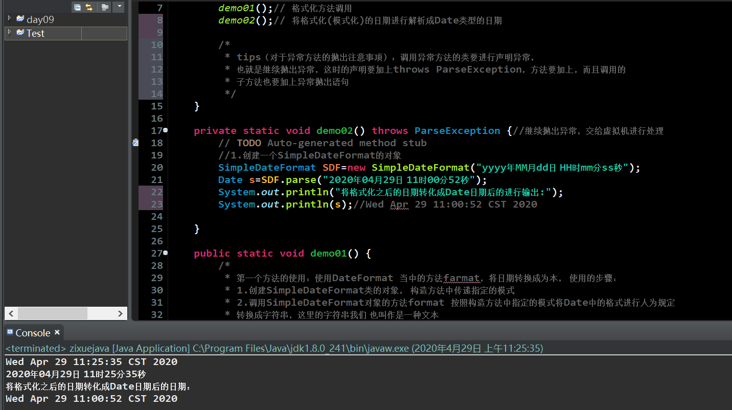This screenshot has height=410, width=732.
Task: Click the 'TODO Auto-generated method stub' comment
Action: [x=332, y=143]
